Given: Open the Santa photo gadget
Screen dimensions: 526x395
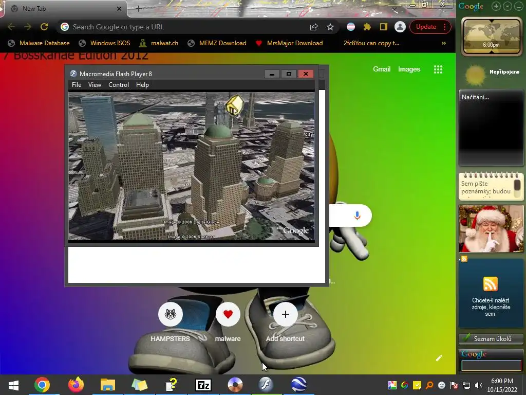Looking at the screenshot, I should (491, 228).
